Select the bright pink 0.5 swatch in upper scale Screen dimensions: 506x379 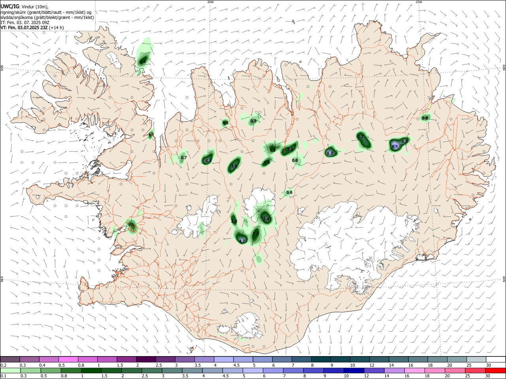pos(68,359)
